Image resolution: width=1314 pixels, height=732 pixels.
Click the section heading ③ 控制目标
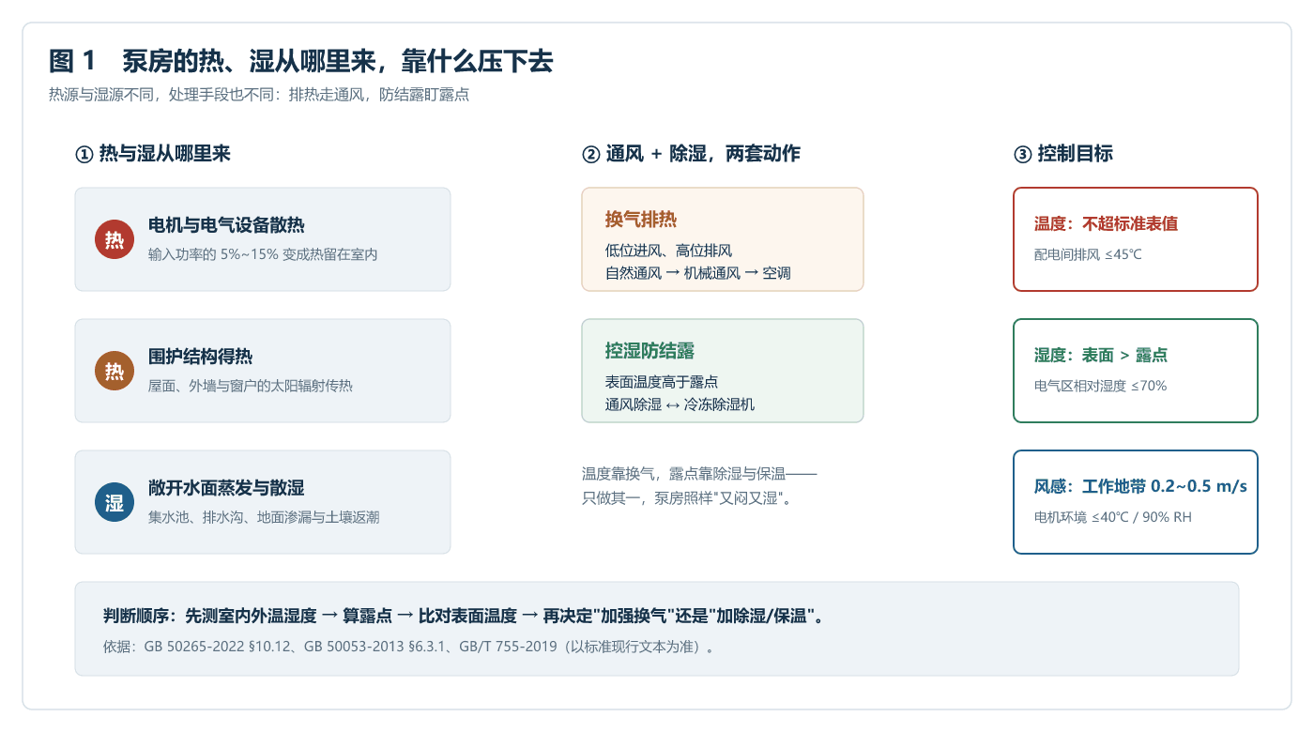point(1063,154)
